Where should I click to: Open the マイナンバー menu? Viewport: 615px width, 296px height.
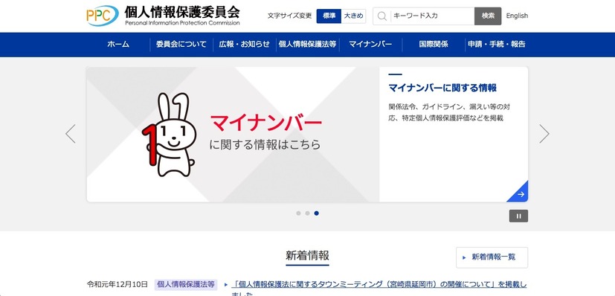(x=370, y=45)
